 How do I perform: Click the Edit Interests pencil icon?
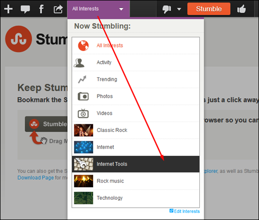click(x=171, y=211)
